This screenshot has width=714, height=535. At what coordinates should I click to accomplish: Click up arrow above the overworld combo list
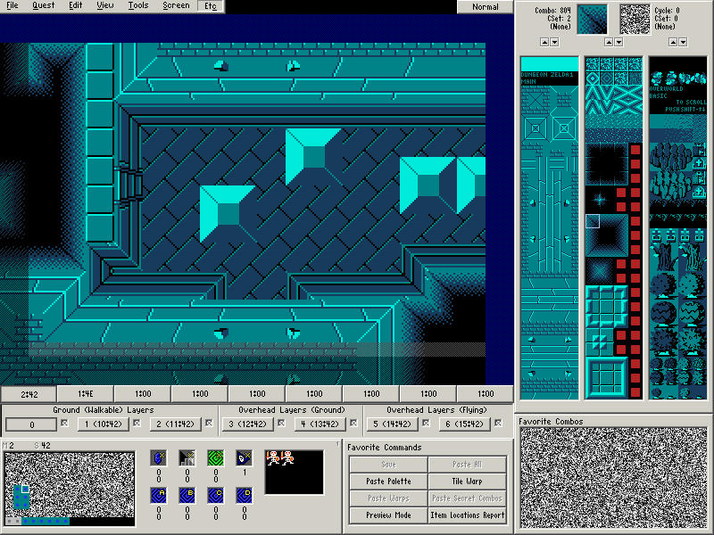click(x=673, y=42)
